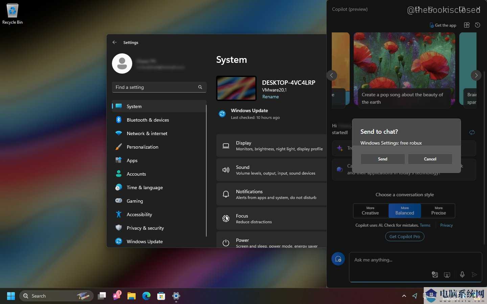Viewport: 487px width, 304px height.
Task: Click the desktop wallpaper thumbnail in System
Action: [236, 88]
